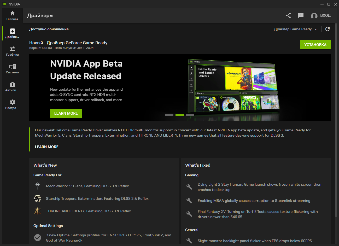Click the checkmark icon beside Optimal Settings profiles

tap(38, 237)
